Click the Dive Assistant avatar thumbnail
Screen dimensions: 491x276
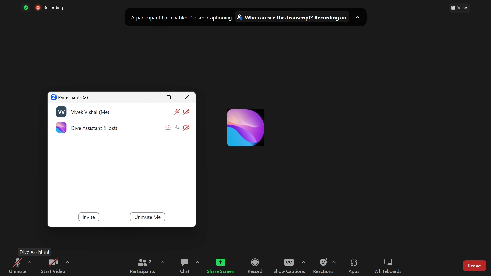(245, 128)
